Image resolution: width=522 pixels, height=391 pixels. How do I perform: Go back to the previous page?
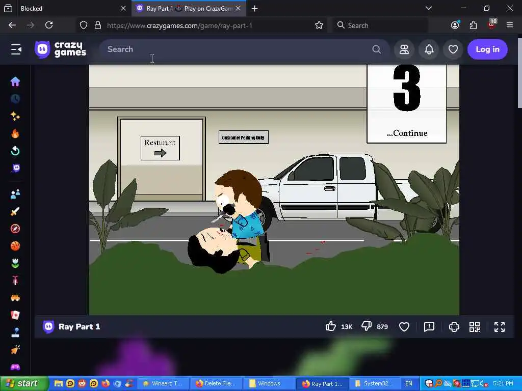click(x=12, y=25)
